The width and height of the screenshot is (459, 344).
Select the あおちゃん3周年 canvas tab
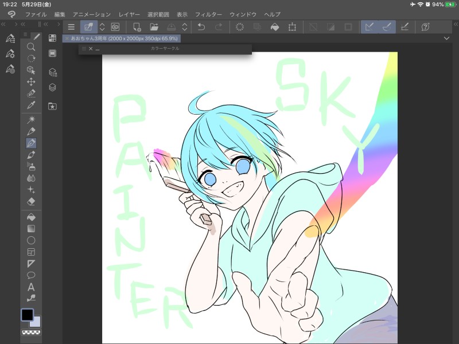click(x=122, y=38)
